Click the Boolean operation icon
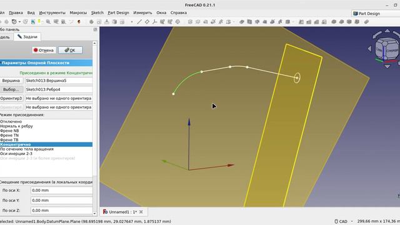 point(366,22)
